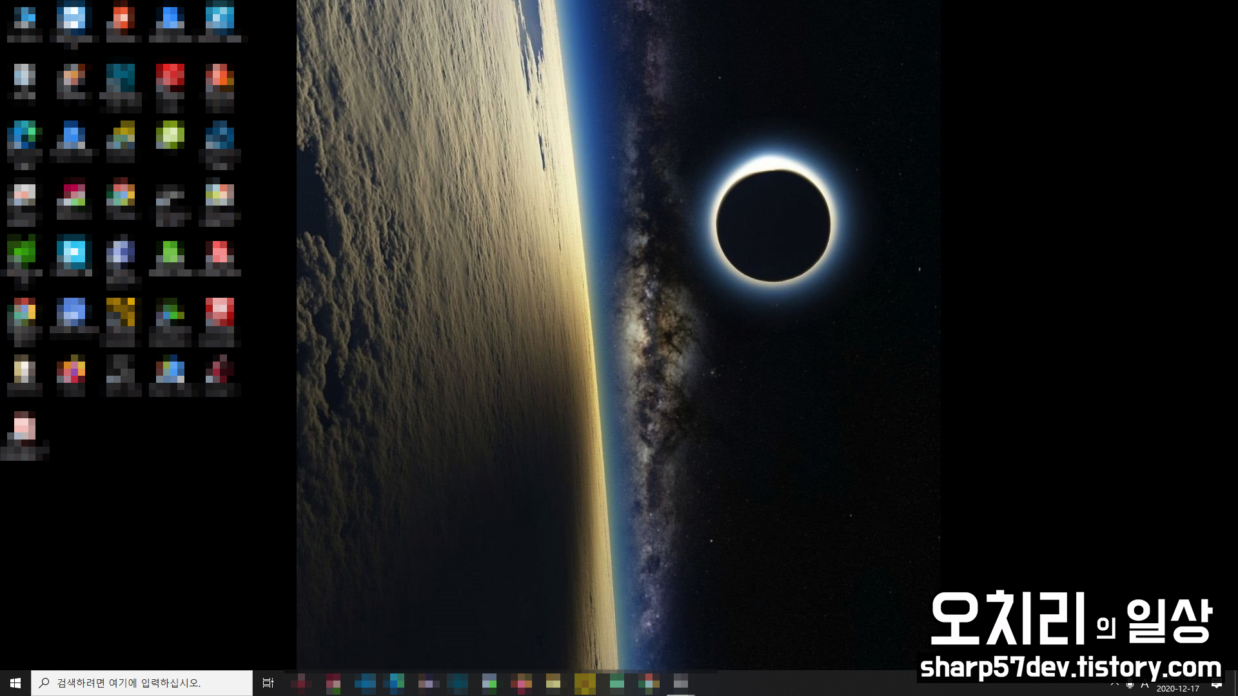The width and height of the screenshot is (1238, 696).
Task: Open the Windows Start menu
Action: 15,682
